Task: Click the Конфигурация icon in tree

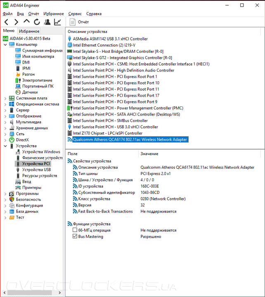Action: 12,205
